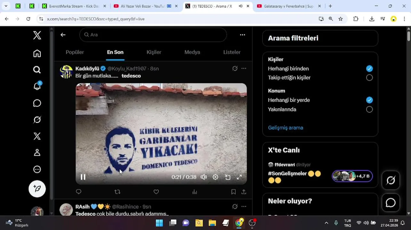Bookmark Kadıköylü's post
This screenshot has width=411, height=230.
pos(234,192)
